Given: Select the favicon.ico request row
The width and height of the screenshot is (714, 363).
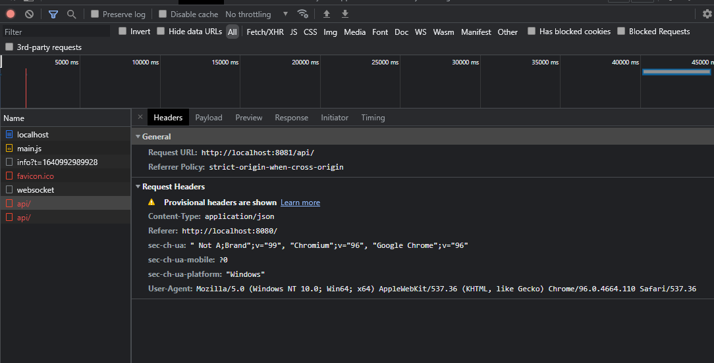Looking at the screenshot, I should point(66,176).
